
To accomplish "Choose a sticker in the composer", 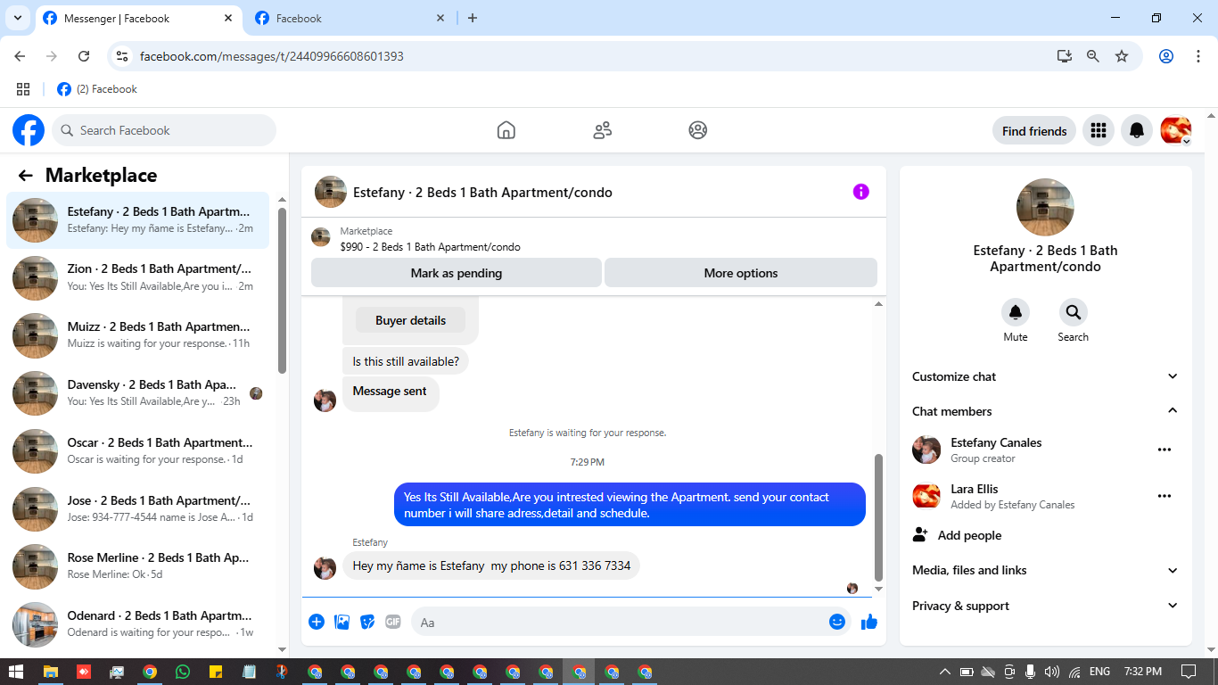I will [x=367, y=622].
